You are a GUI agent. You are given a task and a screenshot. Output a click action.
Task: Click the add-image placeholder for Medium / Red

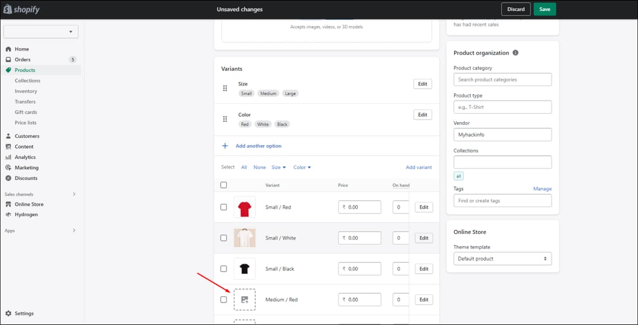(245, 300)
